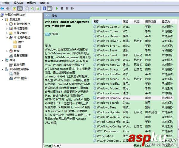Select Windows Driver service row
The image size is (179, 148).
point(133,41)
